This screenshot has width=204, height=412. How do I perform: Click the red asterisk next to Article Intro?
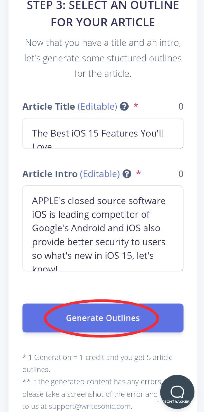coord(138,173)
